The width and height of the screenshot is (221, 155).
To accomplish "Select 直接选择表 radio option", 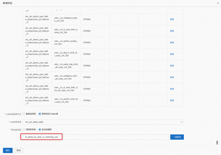I will tap(24, 114).
